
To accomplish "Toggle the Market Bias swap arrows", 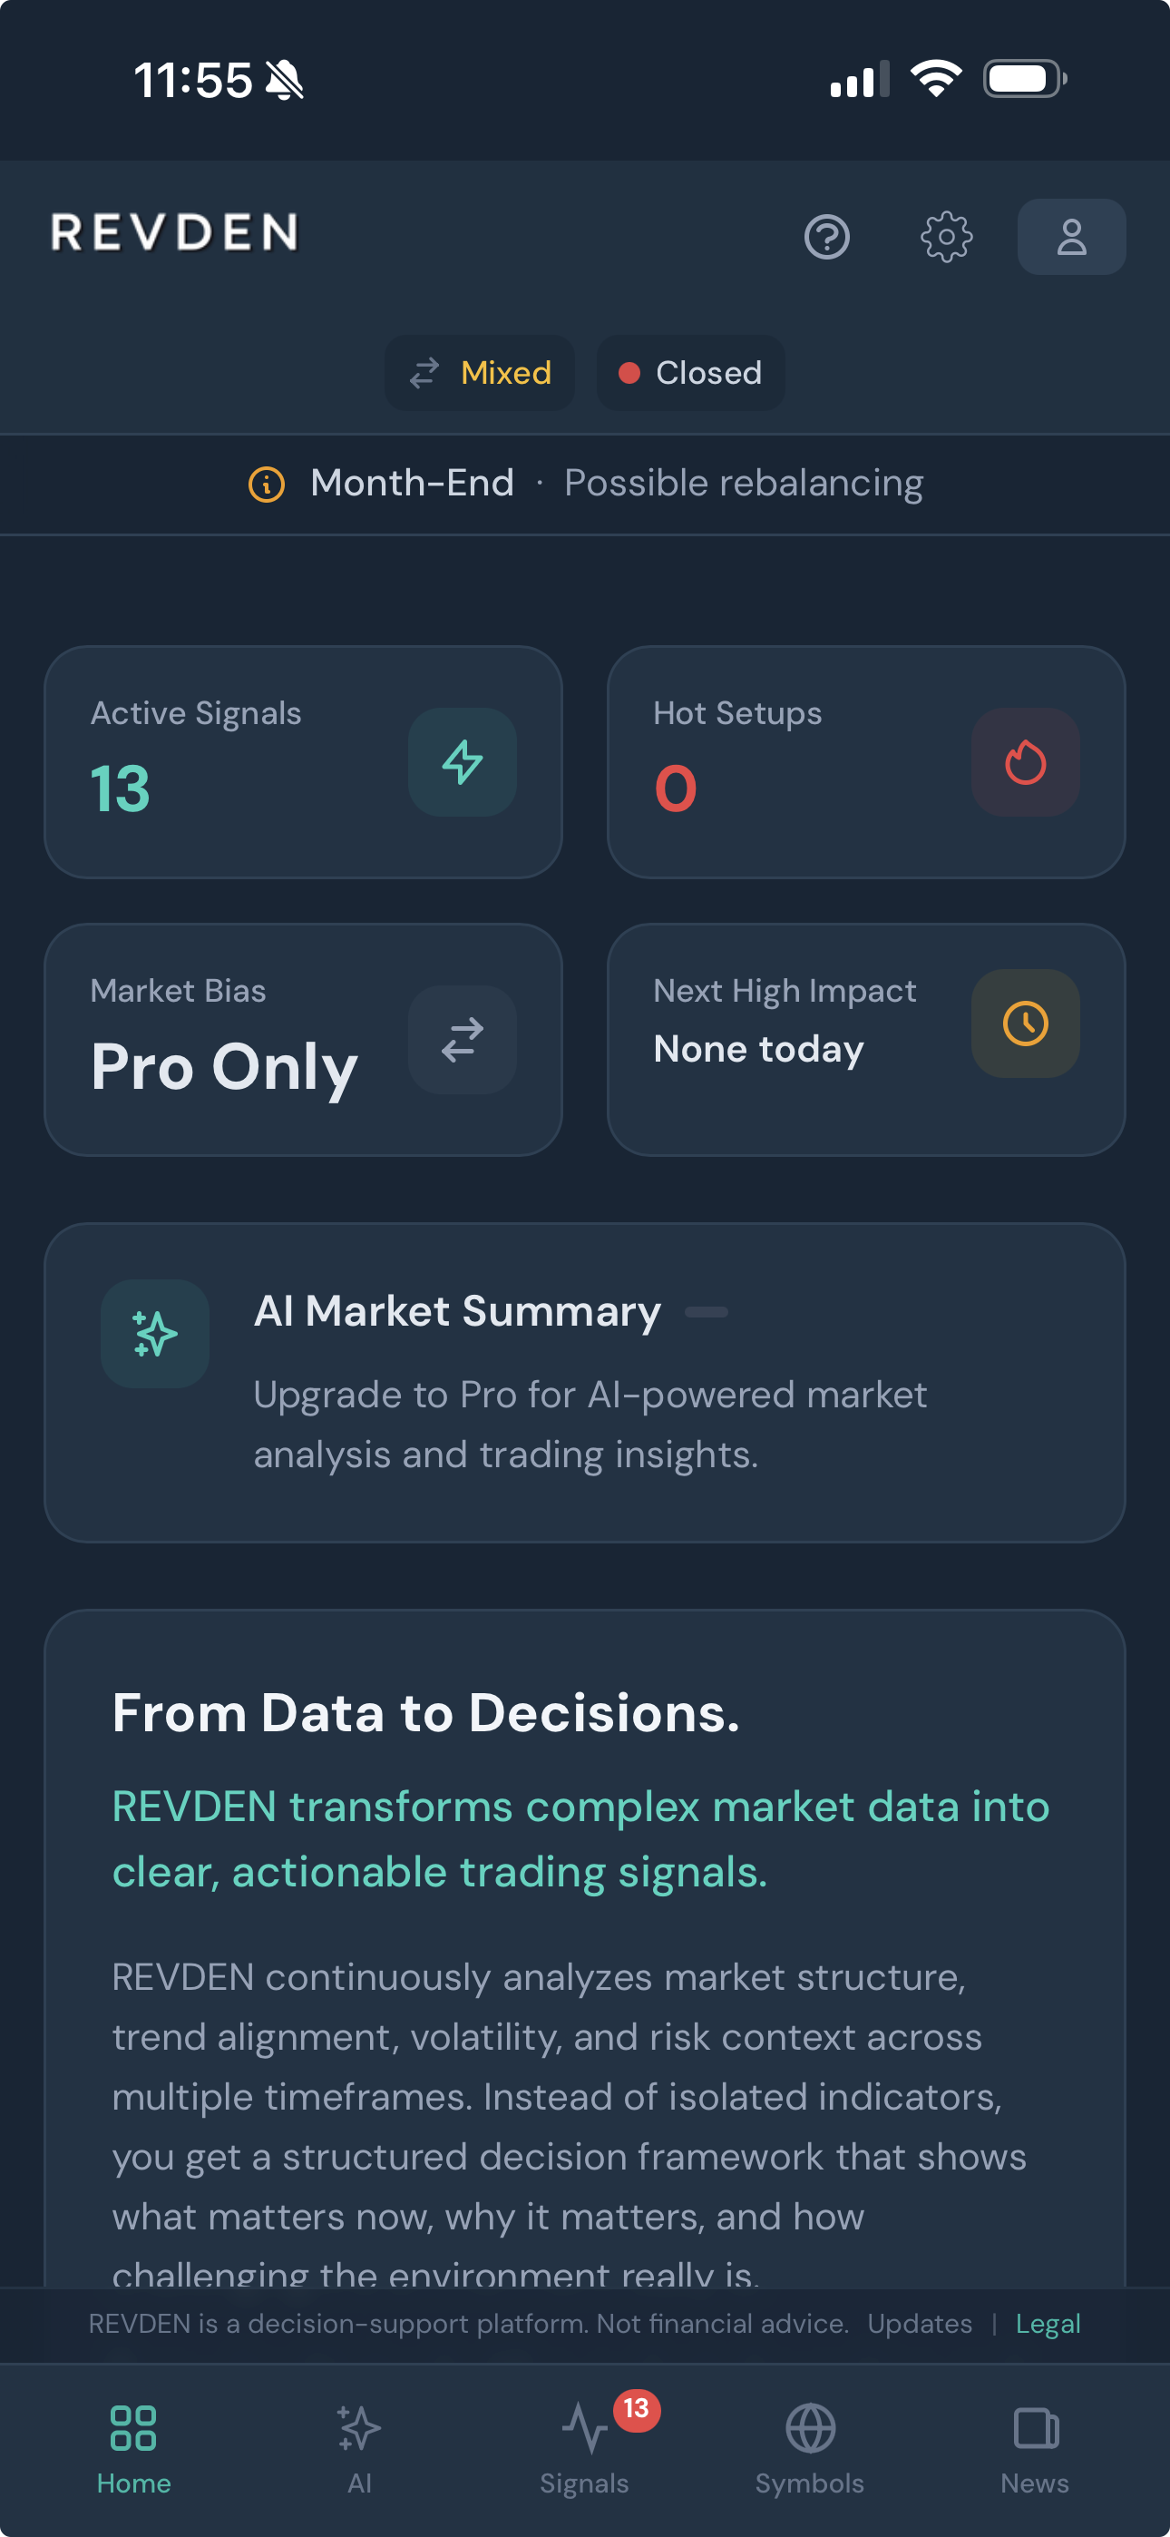I will coord(462,1040).
